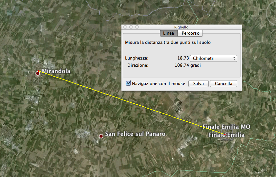Viewport: 276px width, 177px height.
Task: Minimize the Righello ruler window
Action: click(131, 27)
